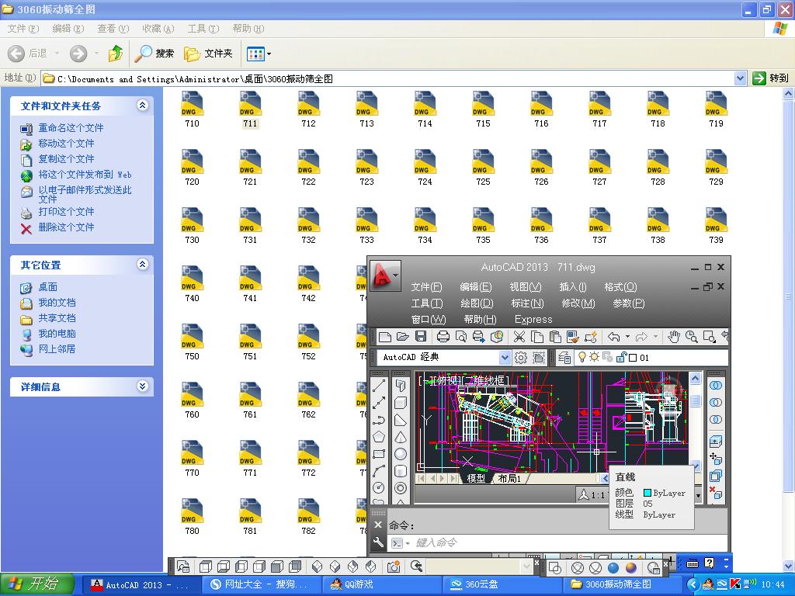
Task: Toggle the layer lock padlock icon
Action: pyautogui.click(x=620, y=358)
